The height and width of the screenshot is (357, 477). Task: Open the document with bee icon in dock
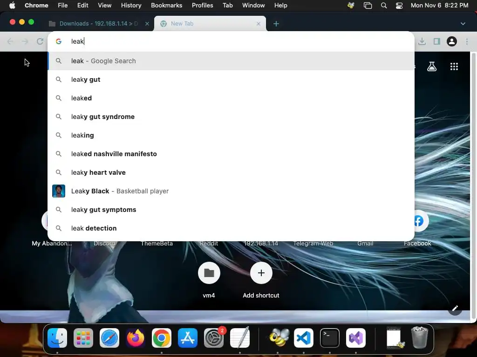tap(395, 338)
